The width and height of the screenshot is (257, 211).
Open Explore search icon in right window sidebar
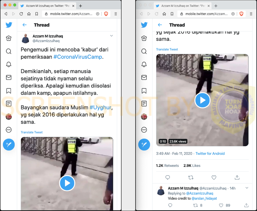[144, 51]
